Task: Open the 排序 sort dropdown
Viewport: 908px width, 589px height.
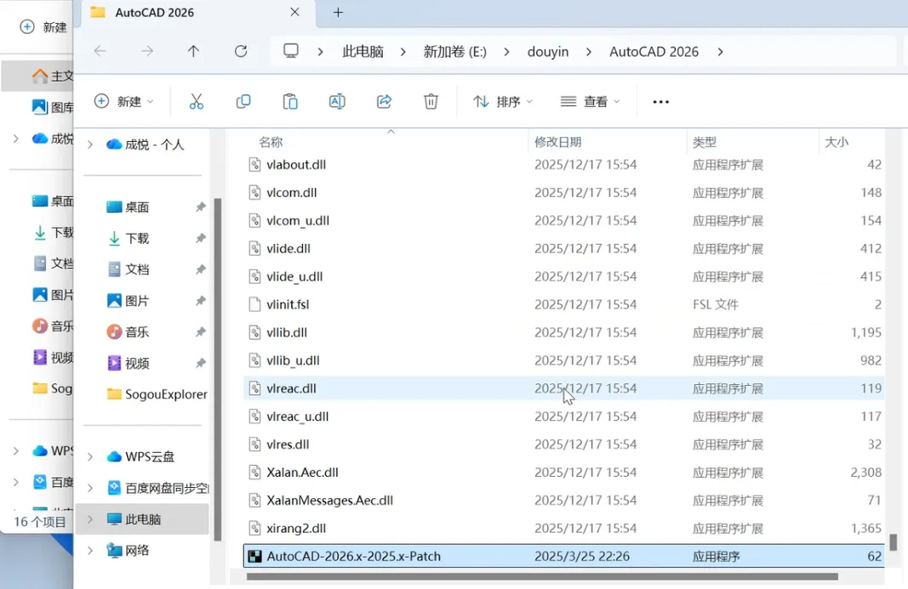Action: (x=502, y=102)
